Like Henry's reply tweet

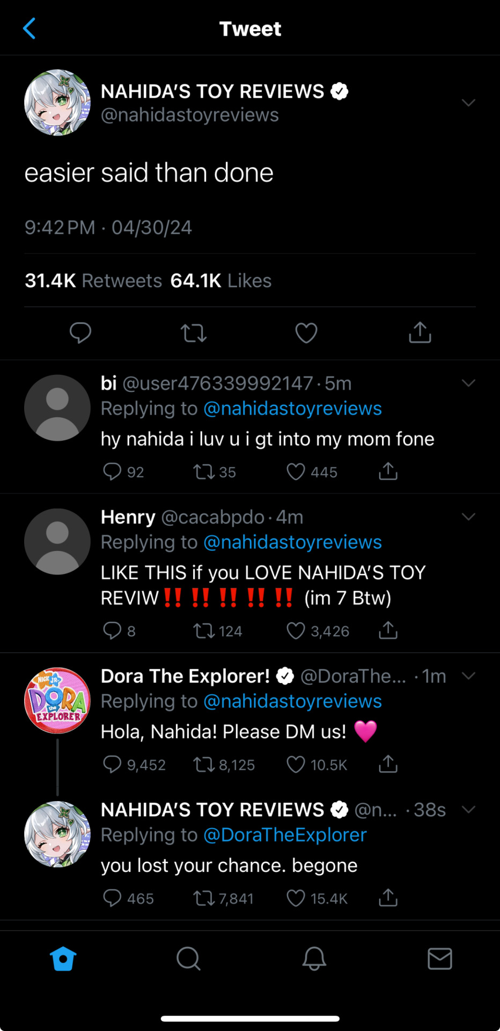click(x=296, y=630)
